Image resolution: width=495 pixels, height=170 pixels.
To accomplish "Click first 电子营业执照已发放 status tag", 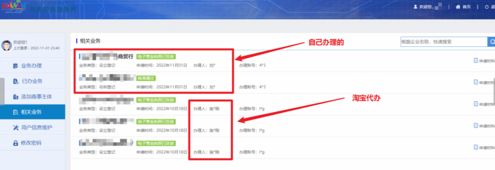I will [156, 56].
